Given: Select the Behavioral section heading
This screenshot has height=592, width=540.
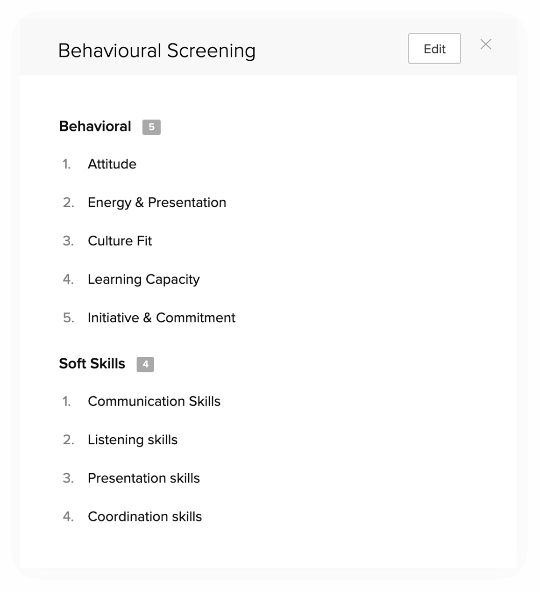Looking at the screenshot, I should click(x=95, y=126).
